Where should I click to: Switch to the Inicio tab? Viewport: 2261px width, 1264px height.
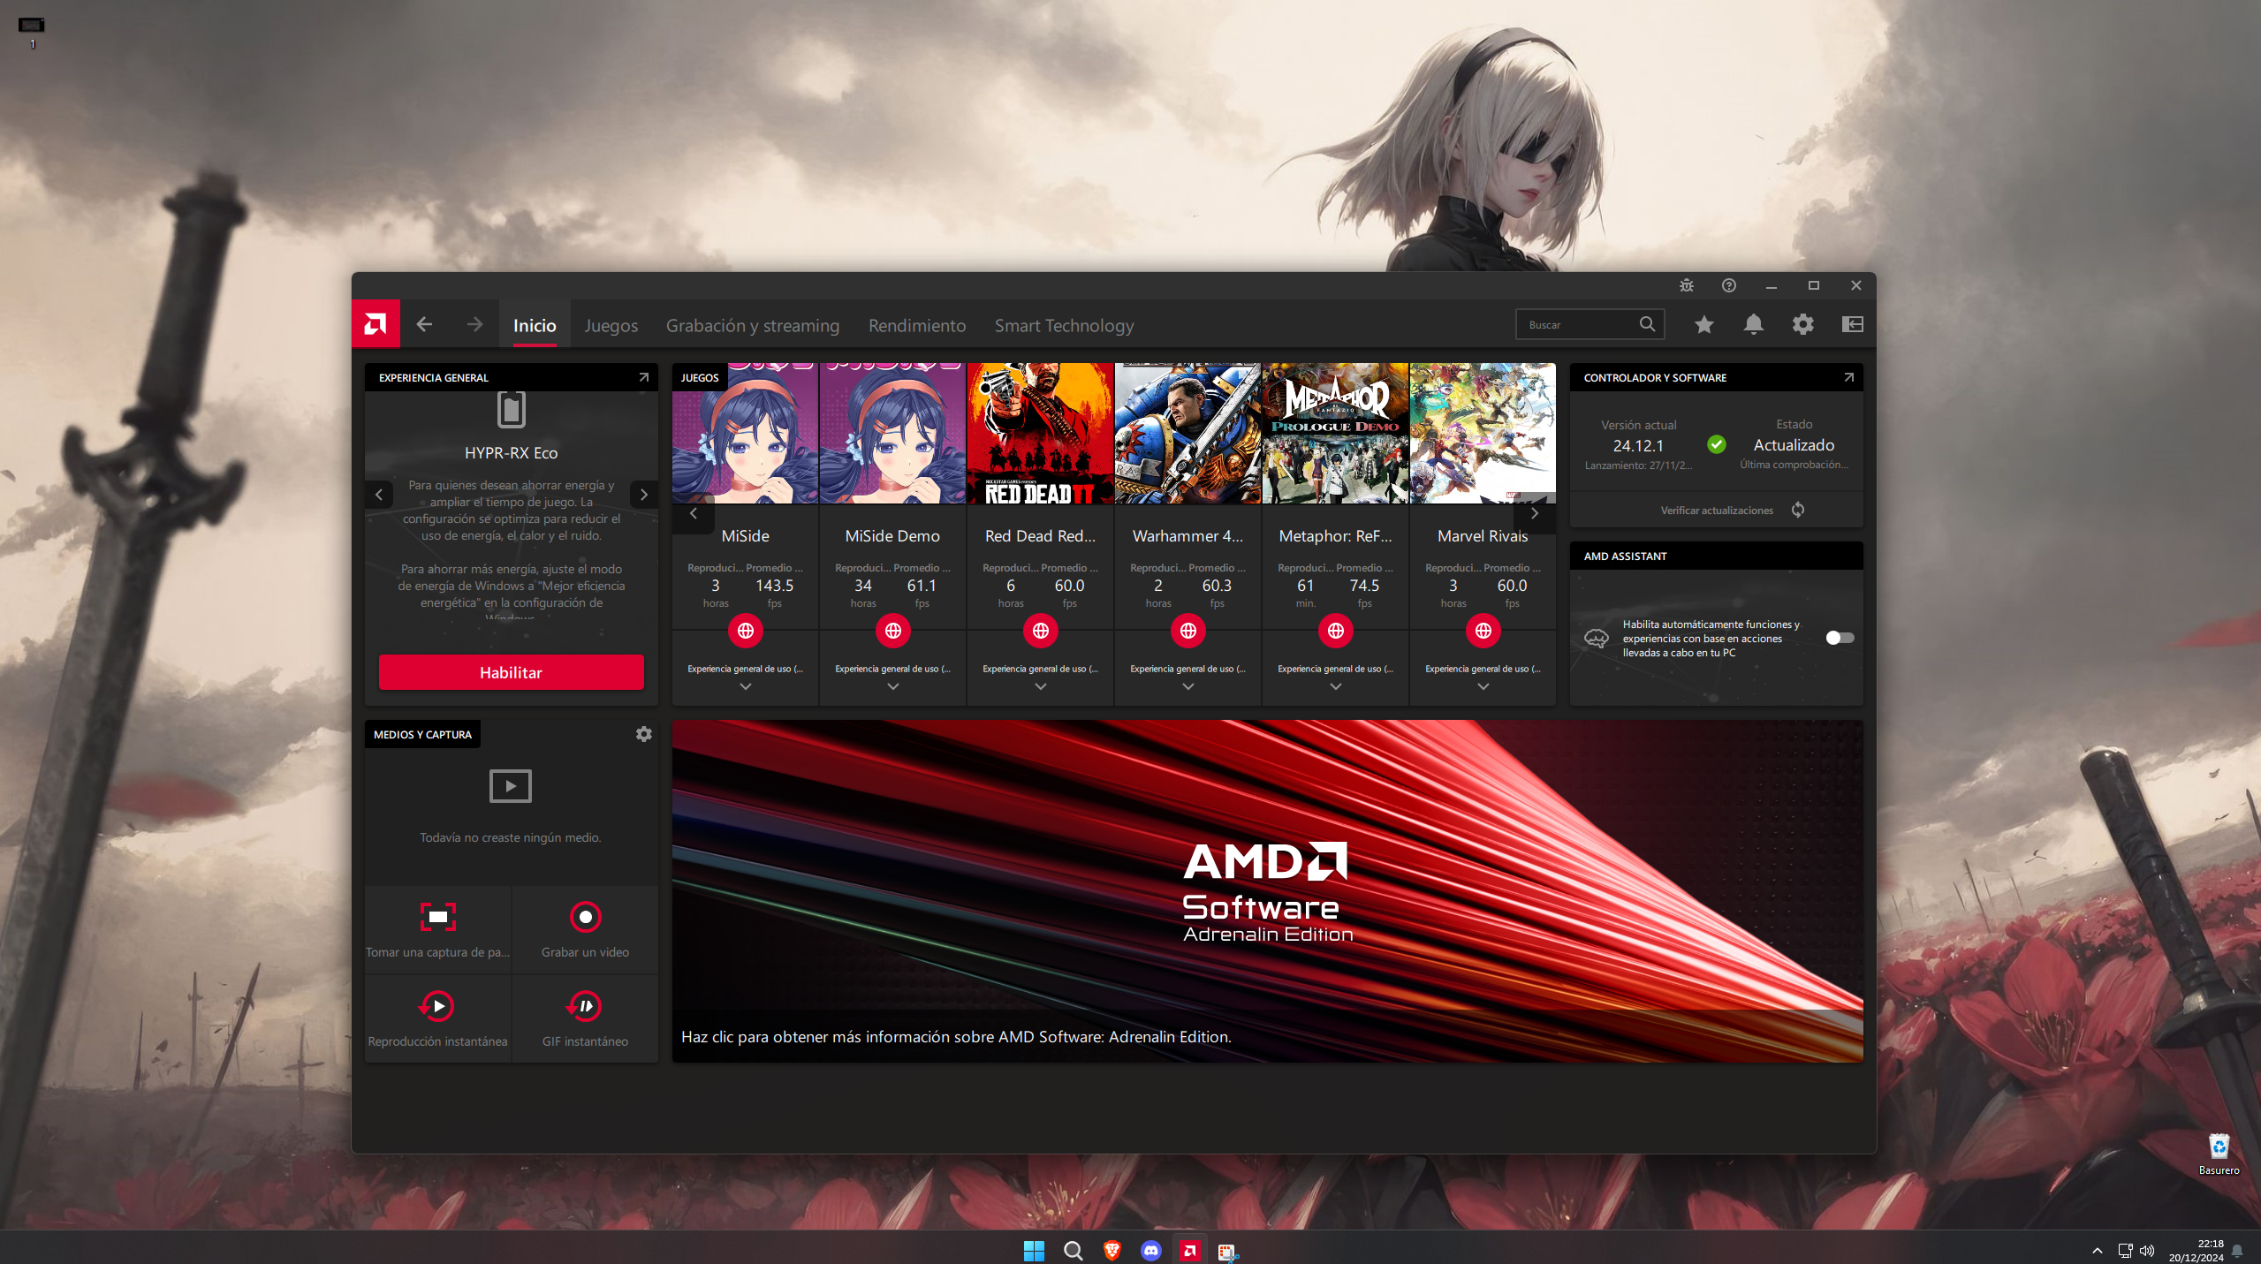pyautogui.click(x=535, y=325)
